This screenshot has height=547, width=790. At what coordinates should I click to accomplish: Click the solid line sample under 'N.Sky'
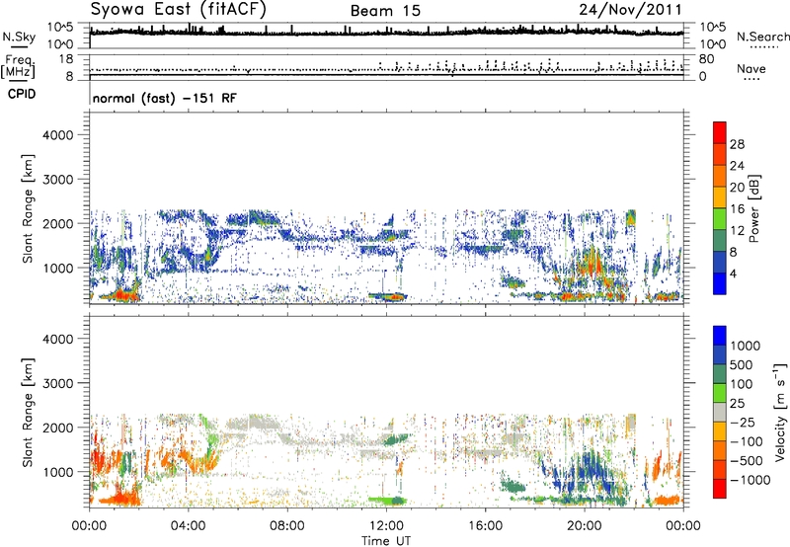pos(19,46)
